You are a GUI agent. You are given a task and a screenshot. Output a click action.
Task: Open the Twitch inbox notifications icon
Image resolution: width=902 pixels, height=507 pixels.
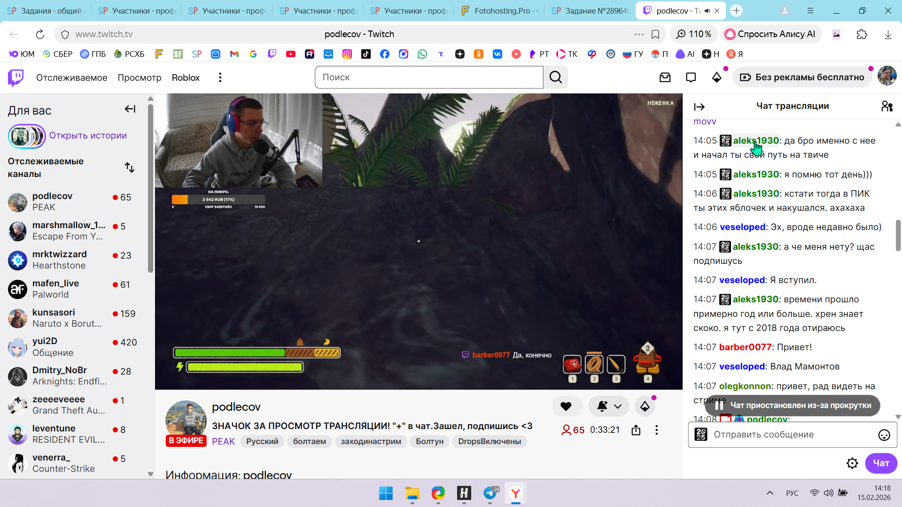click(665, 77)
